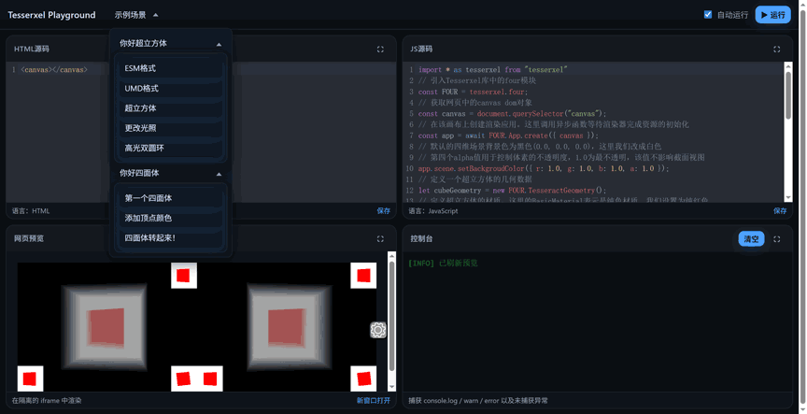Viewport: 807px width, 414px height.
Task: Toggle fullscreen on the 控制台 panel
Action: pos(776,239)
